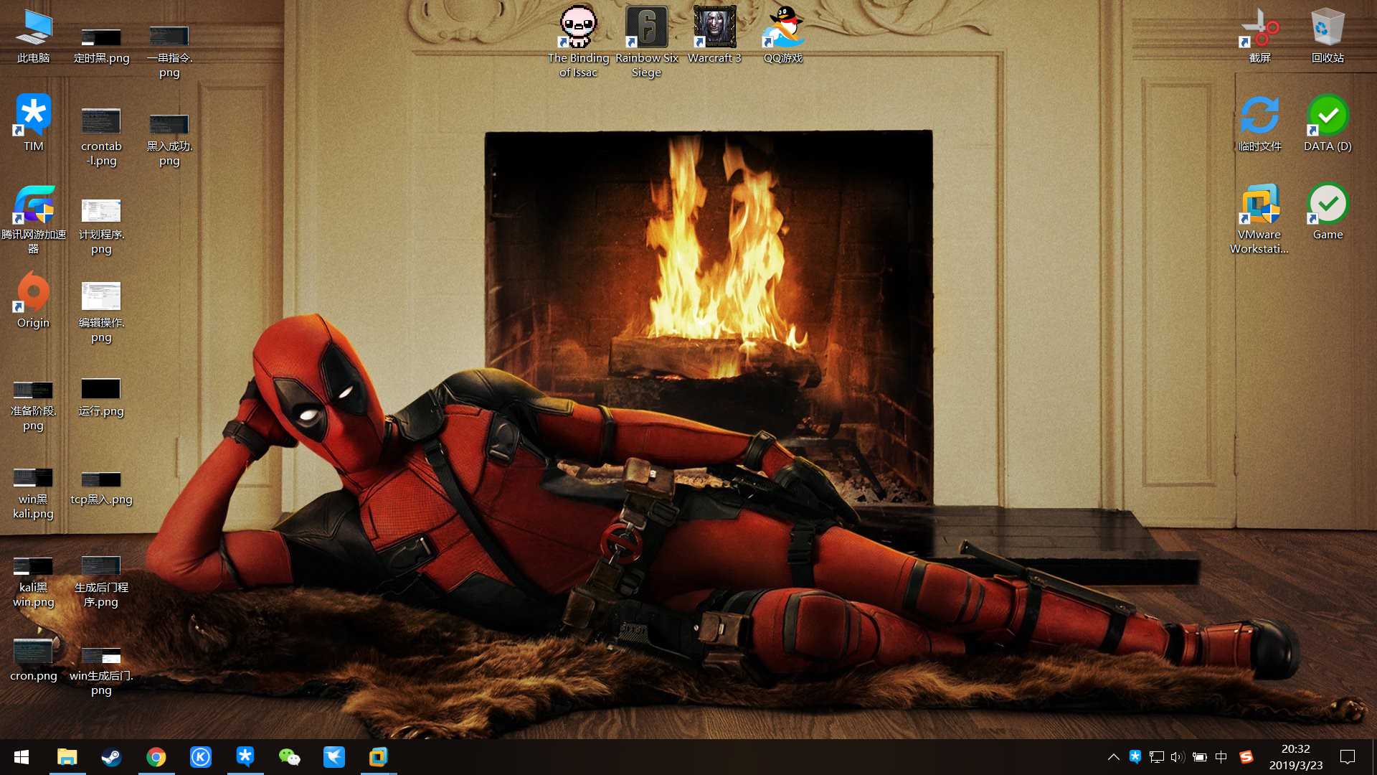Open the 回收站 recycle bin

1328,36
